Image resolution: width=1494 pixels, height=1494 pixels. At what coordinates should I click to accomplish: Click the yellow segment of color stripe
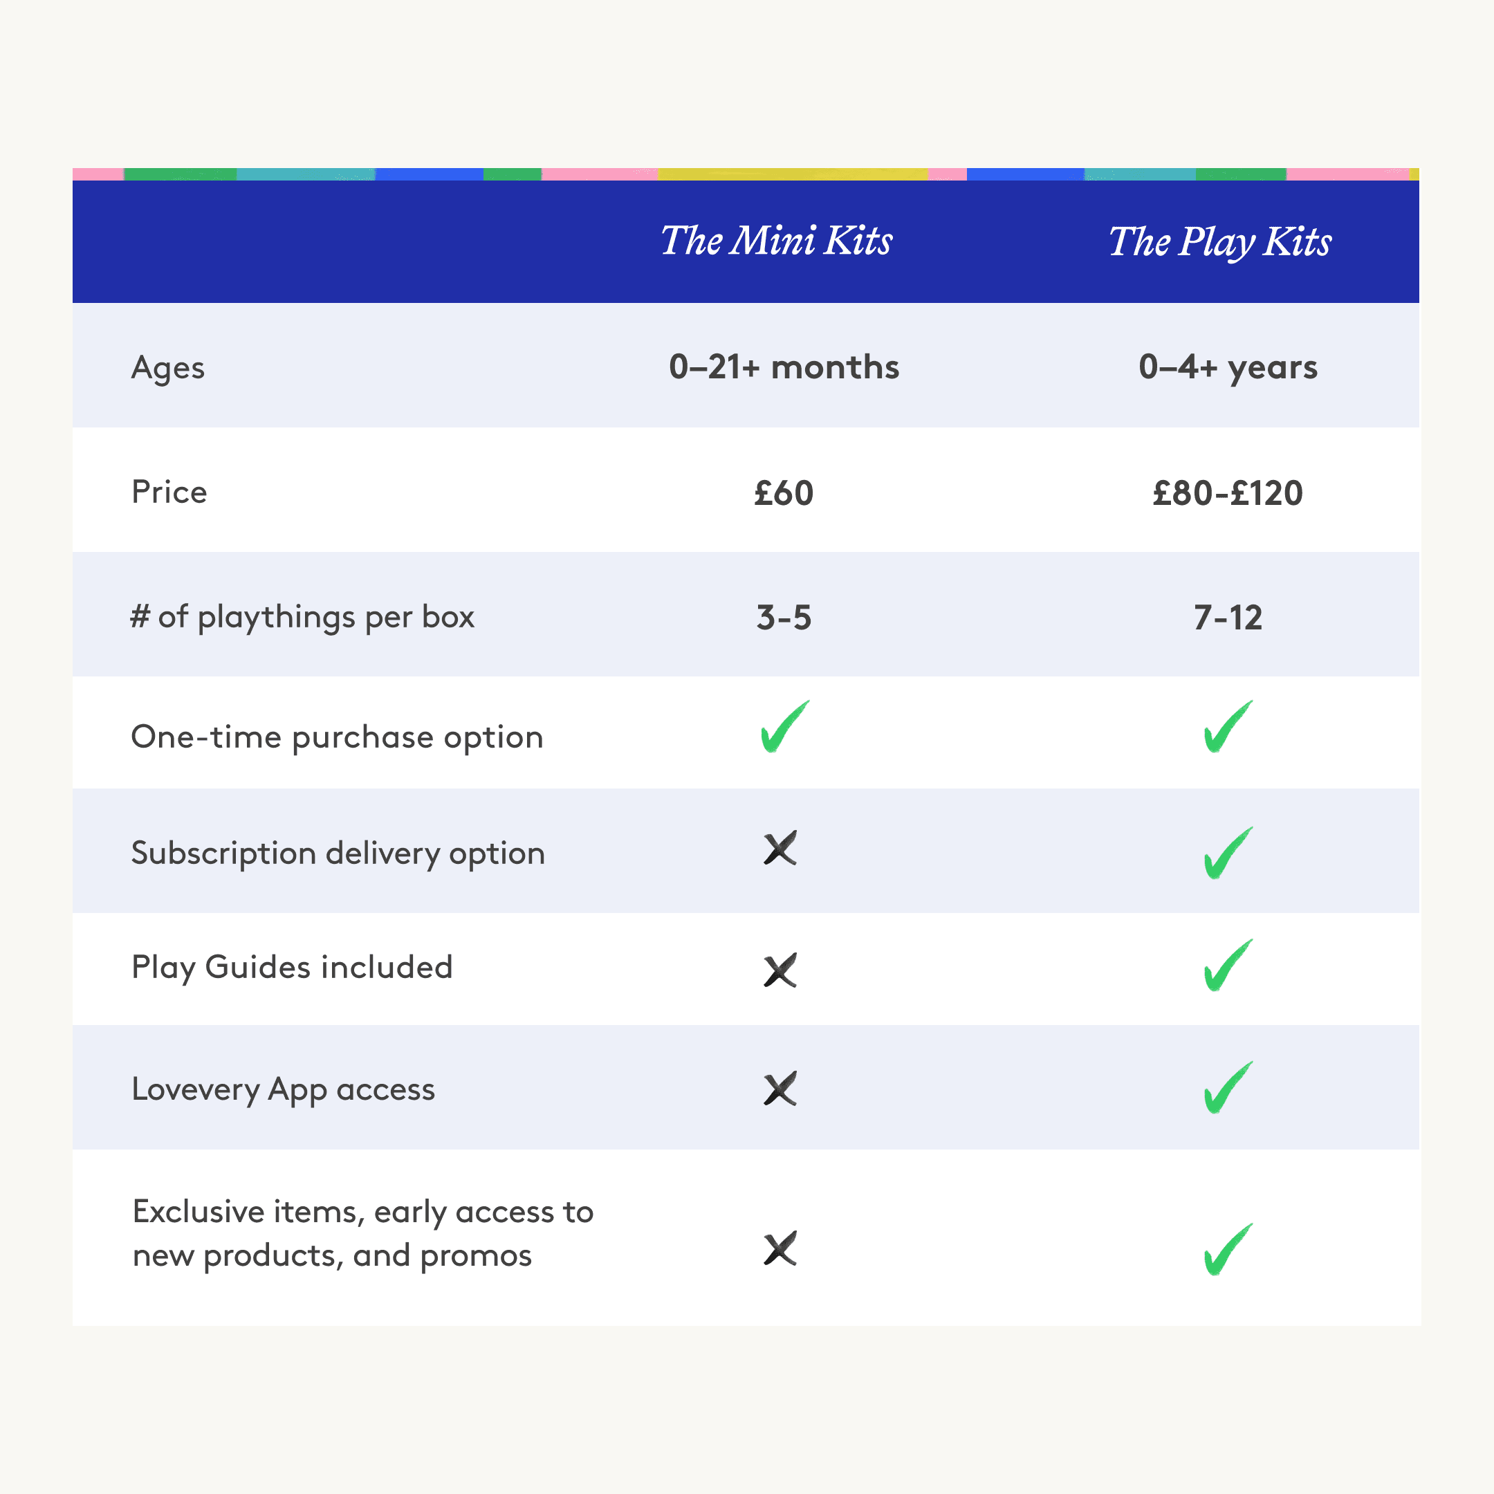point(792,174)
